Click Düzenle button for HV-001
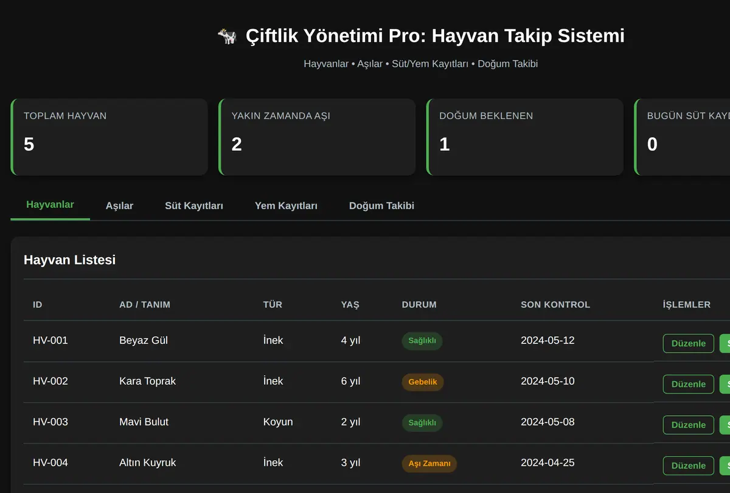Viewport: 730px width, 493px height. (689, 343)
